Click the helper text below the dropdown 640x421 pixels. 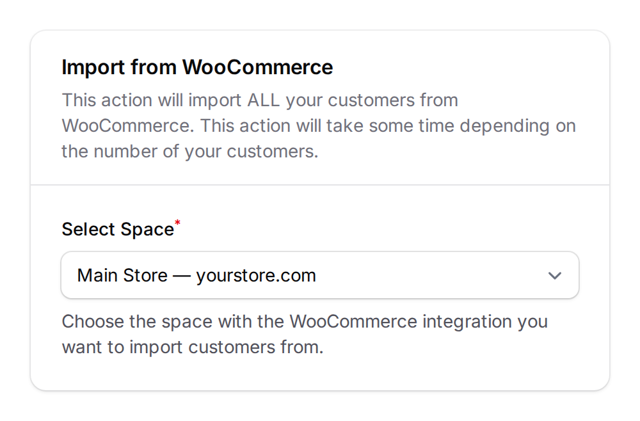coord(304,334)
